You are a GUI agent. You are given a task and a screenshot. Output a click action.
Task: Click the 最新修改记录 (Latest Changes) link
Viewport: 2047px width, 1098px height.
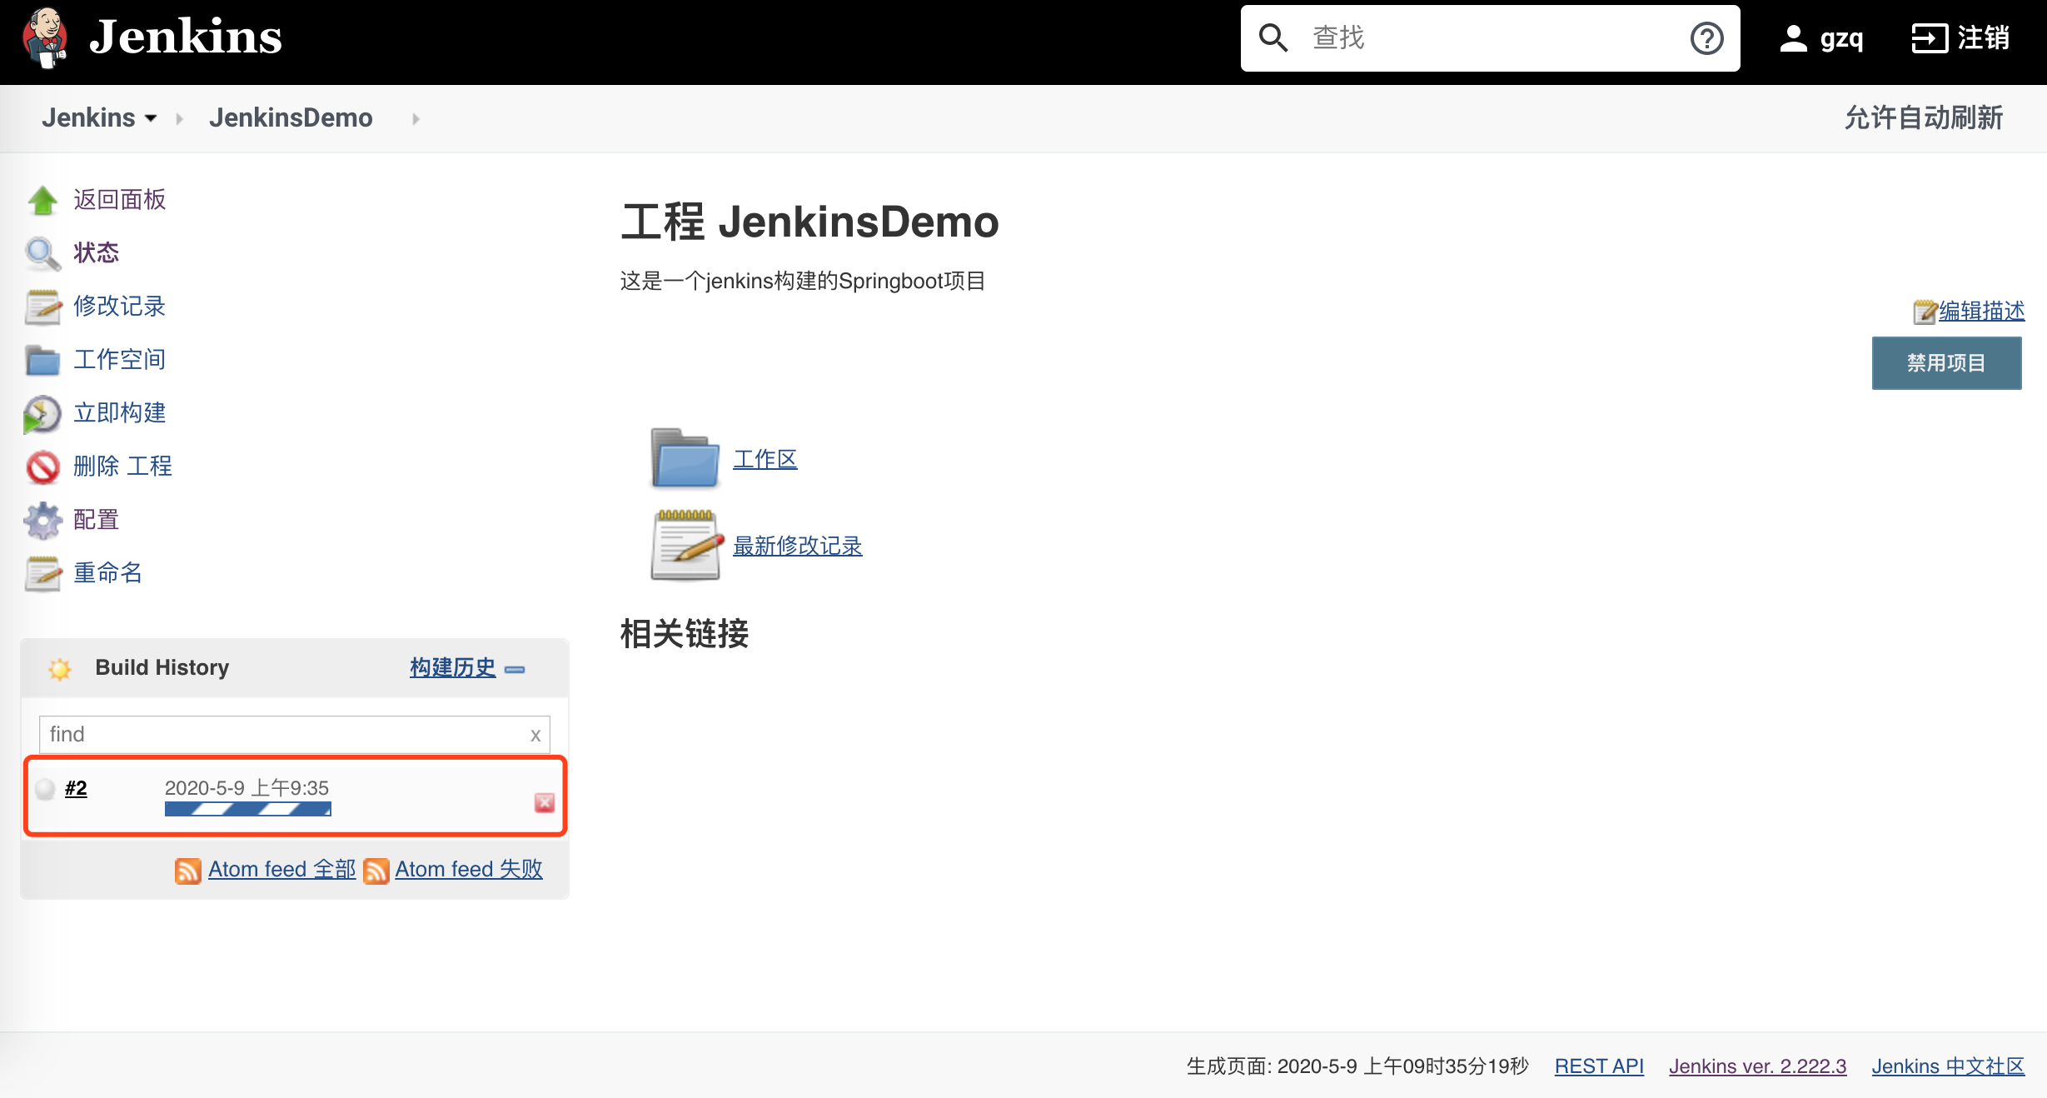pyautogui.click(x=799, y=544)
